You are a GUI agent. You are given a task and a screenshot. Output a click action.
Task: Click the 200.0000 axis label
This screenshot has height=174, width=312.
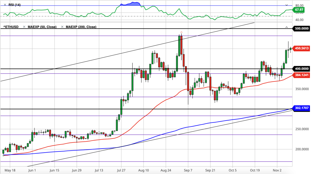(302, 149)
